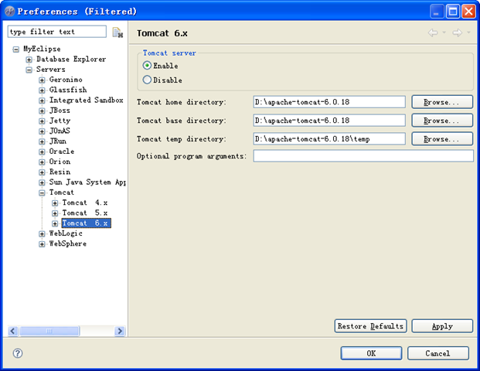480x371 pixels.
Task: Click the clear filter icon beside filter box
Action: tap(117, 32)
